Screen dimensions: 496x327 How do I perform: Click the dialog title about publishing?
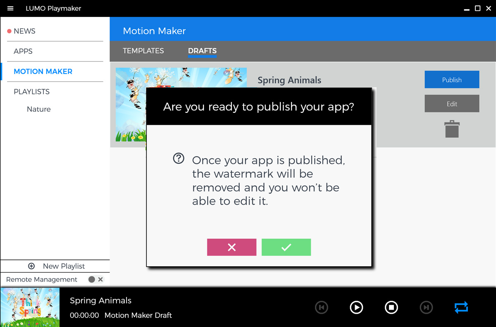(259, 107)
